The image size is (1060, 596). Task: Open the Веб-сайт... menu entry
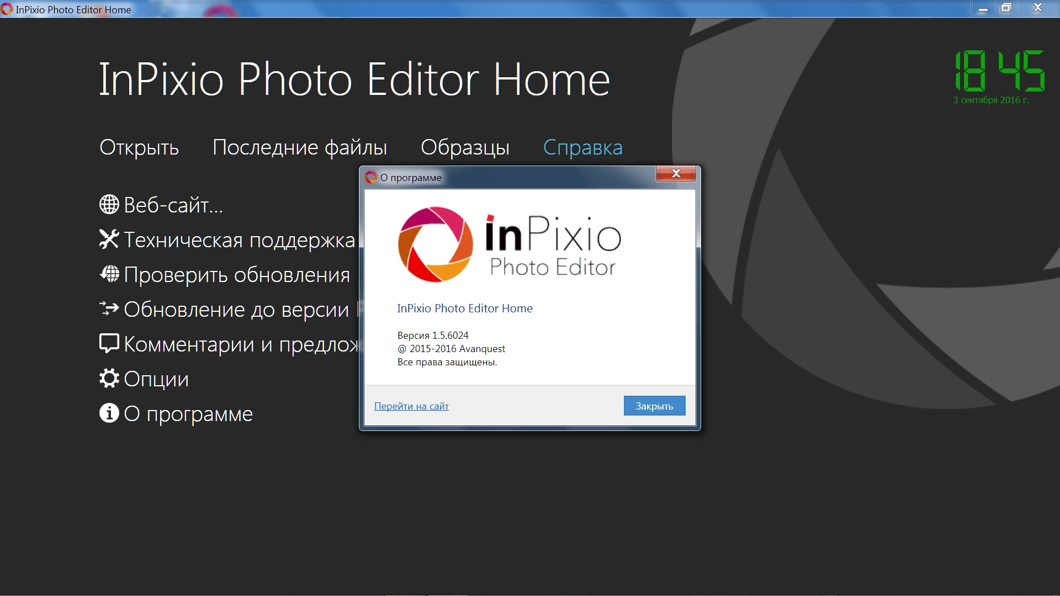[x=161, y=205]
